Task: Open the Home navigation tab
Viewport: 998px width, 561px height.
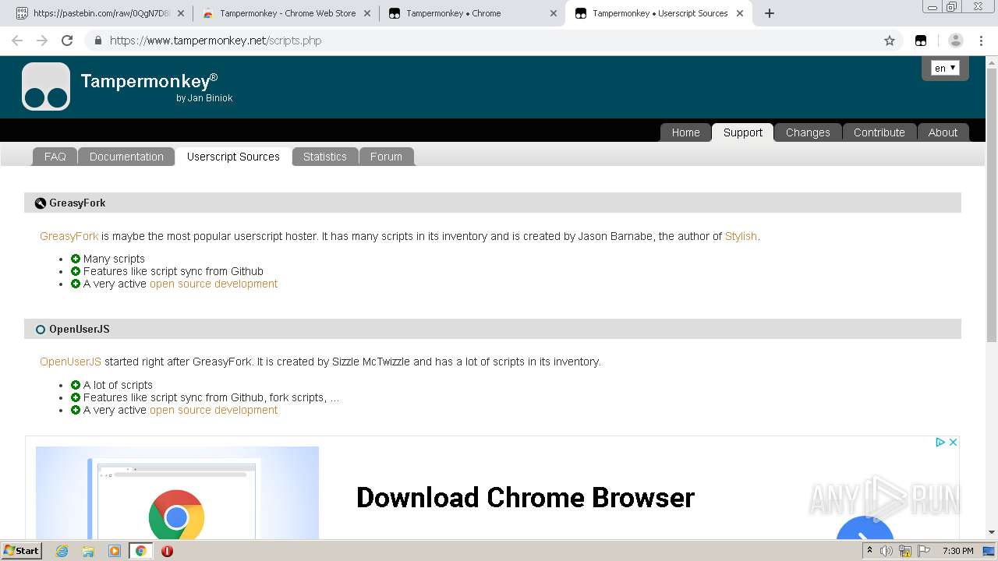Action: (x=685, y=132)
